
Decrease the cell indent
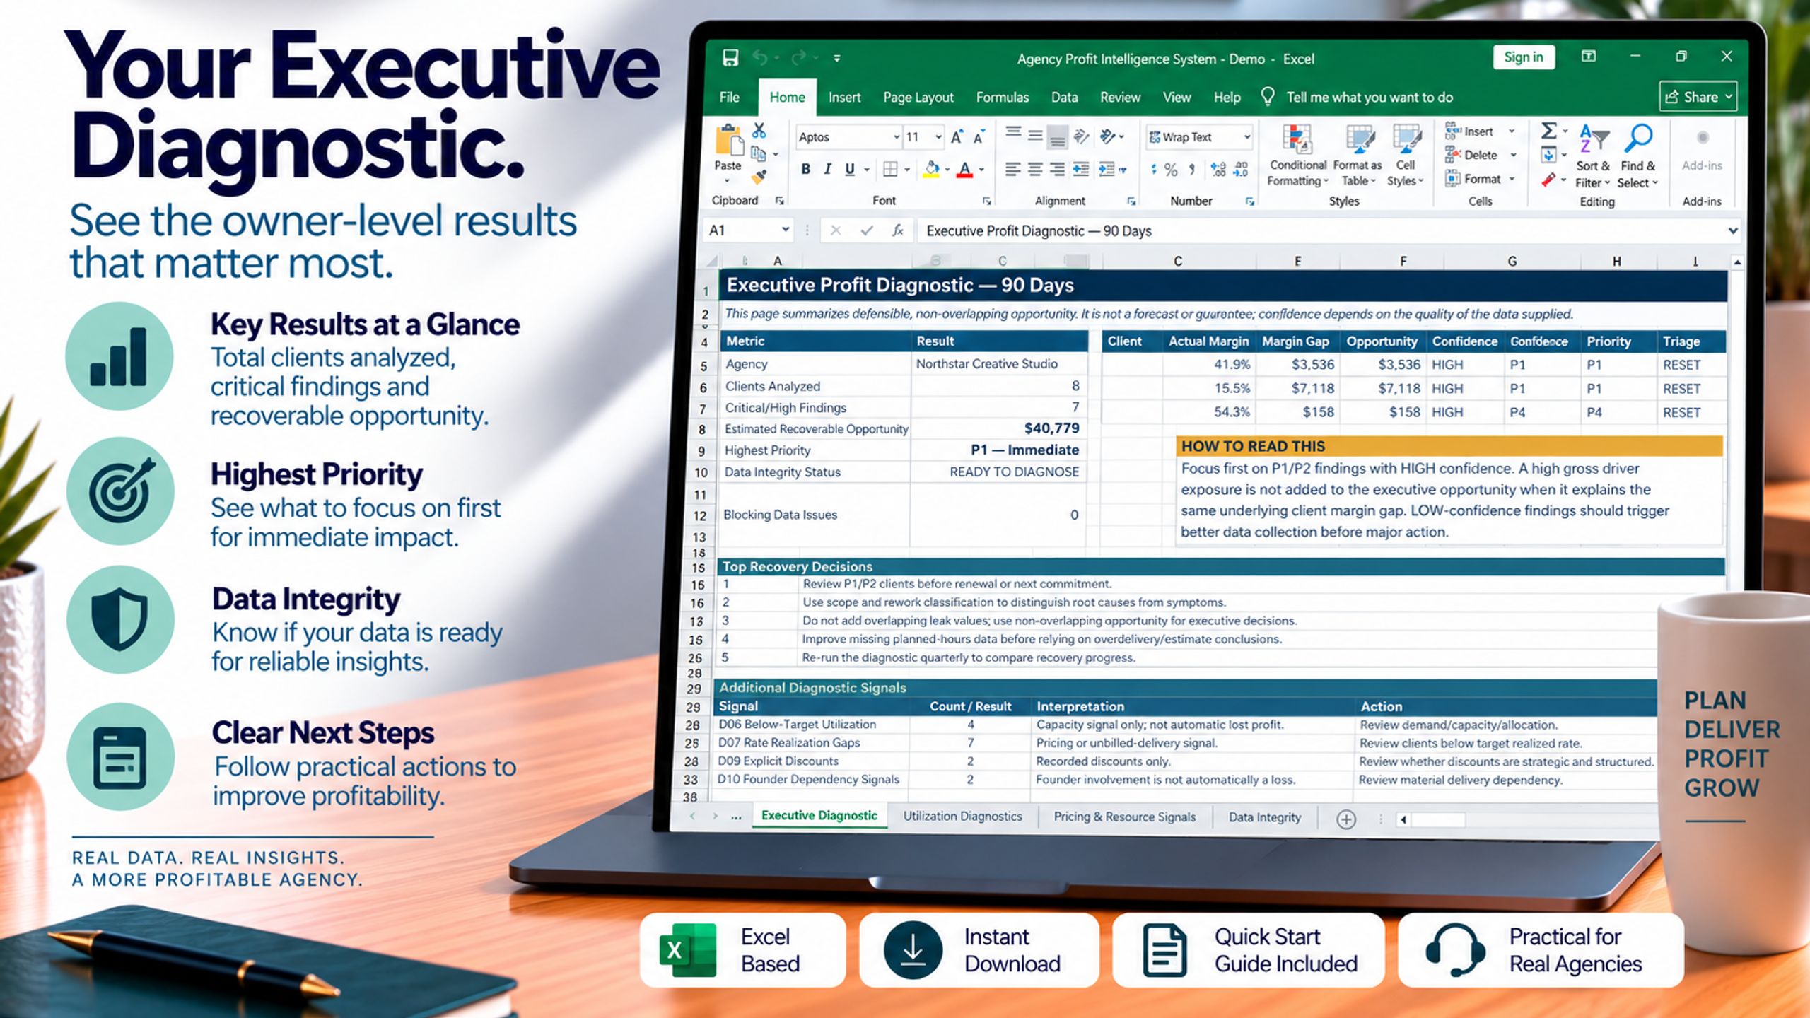coord(1081,170)
